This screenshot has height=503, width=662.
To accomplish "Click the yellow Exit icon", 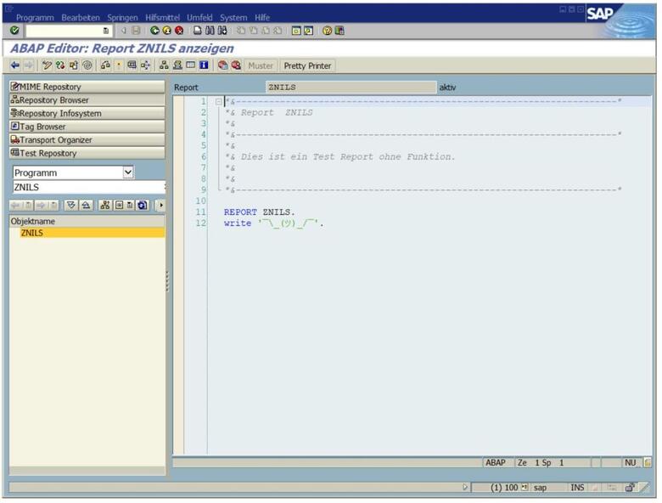I will (166, 31).
